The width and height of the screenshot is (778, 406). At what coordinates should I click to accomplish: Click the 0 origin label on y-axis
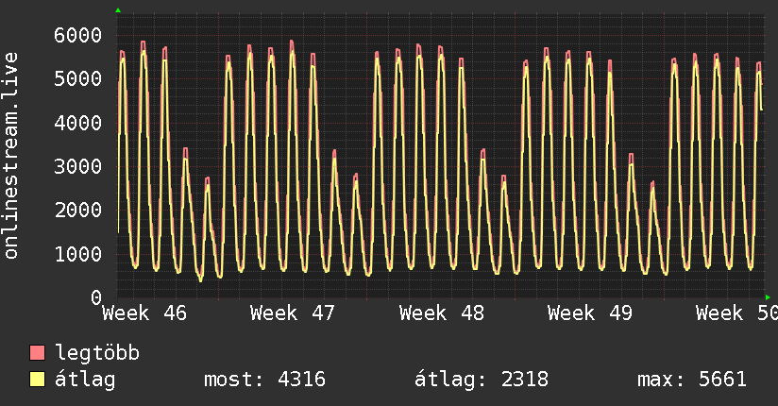tap(95, 297)
